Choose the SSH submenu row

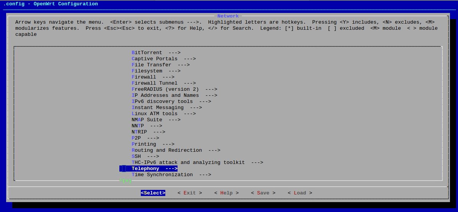point(145,157)
